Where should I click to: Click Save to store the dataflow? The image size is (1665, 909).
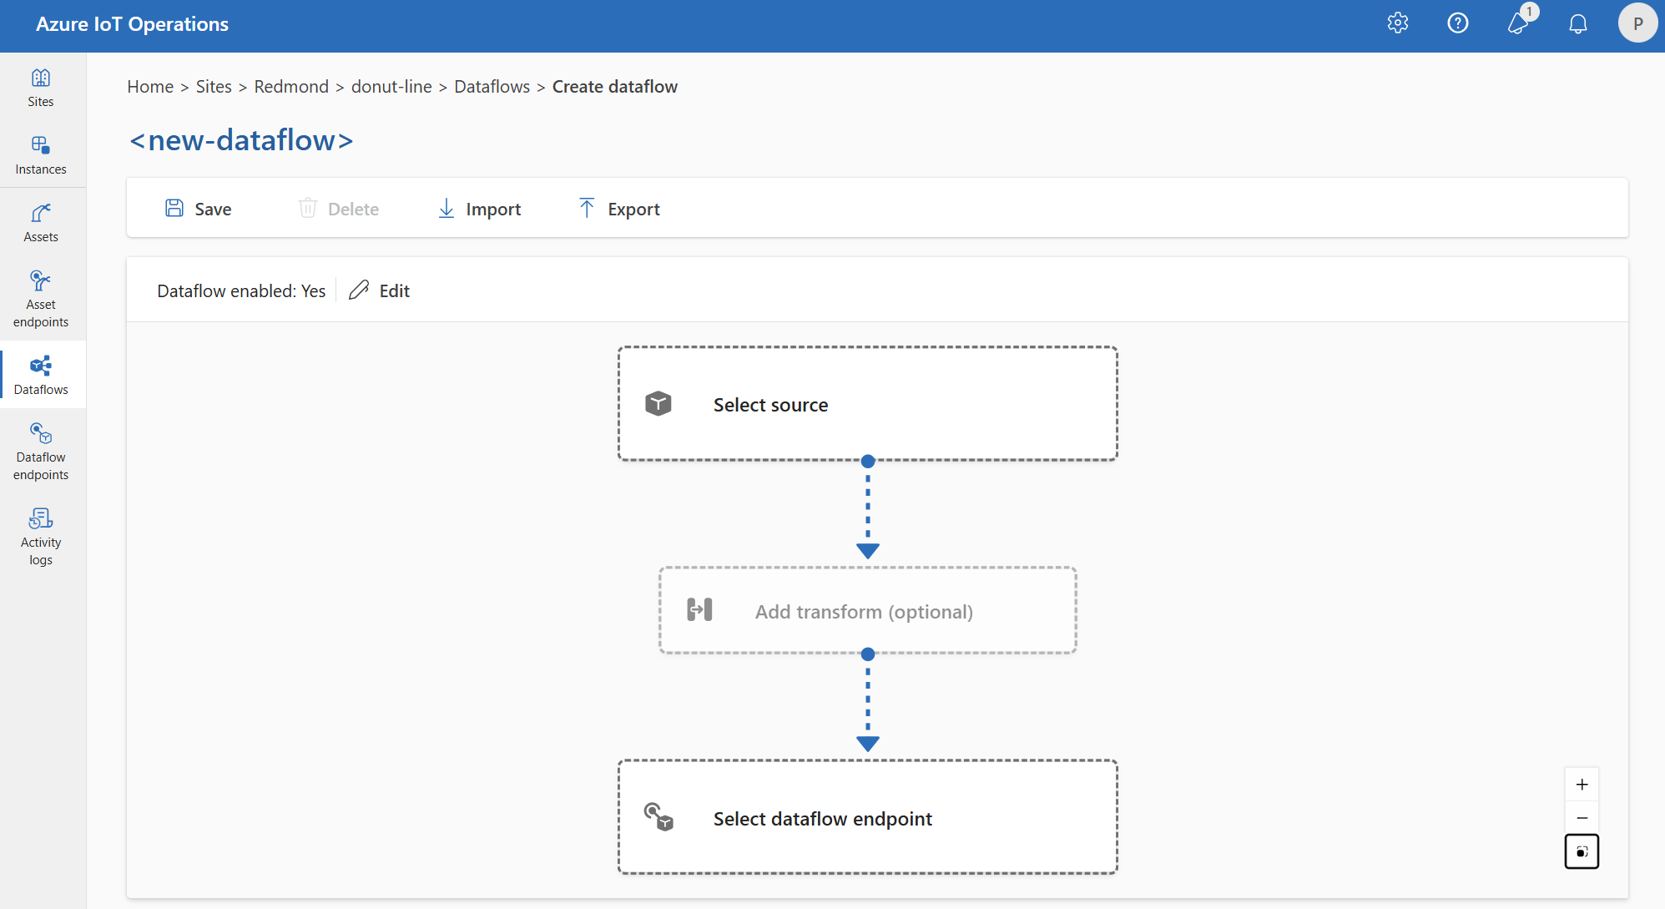pos(199,208)
